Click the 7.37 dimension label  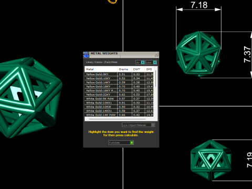(247, 54)
